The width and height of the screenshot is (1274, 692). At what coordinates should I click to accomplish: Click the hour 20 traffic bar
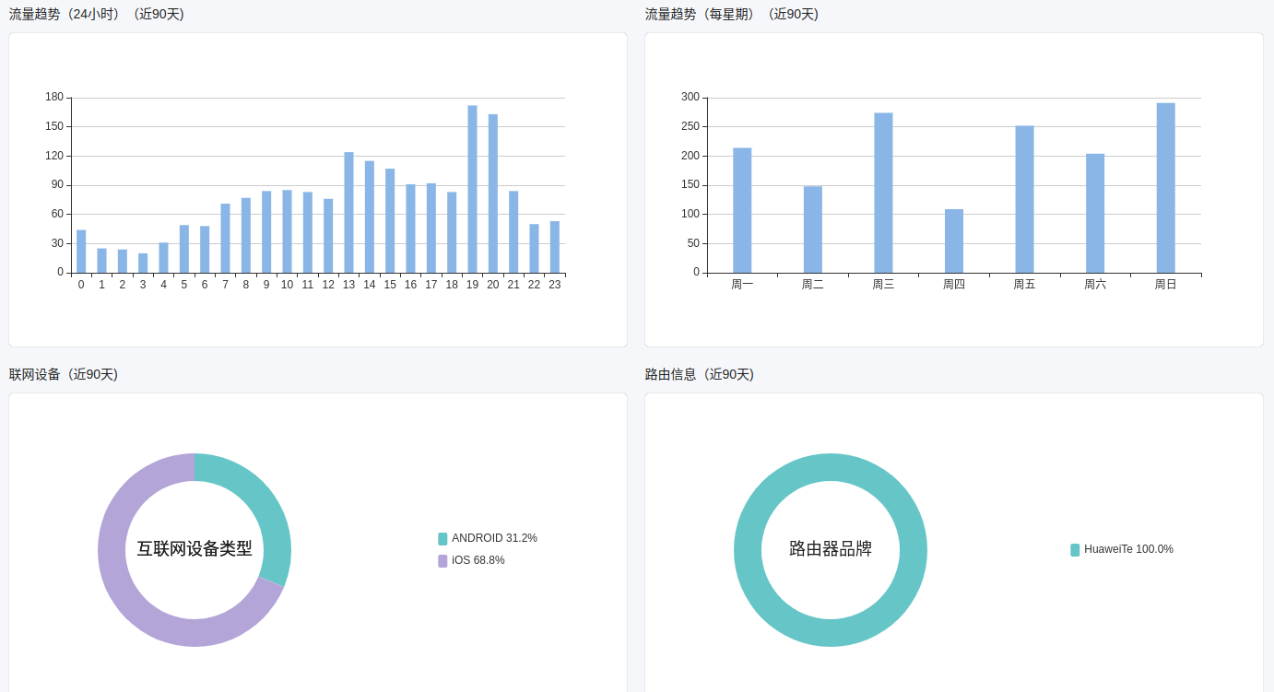point(493,194)
